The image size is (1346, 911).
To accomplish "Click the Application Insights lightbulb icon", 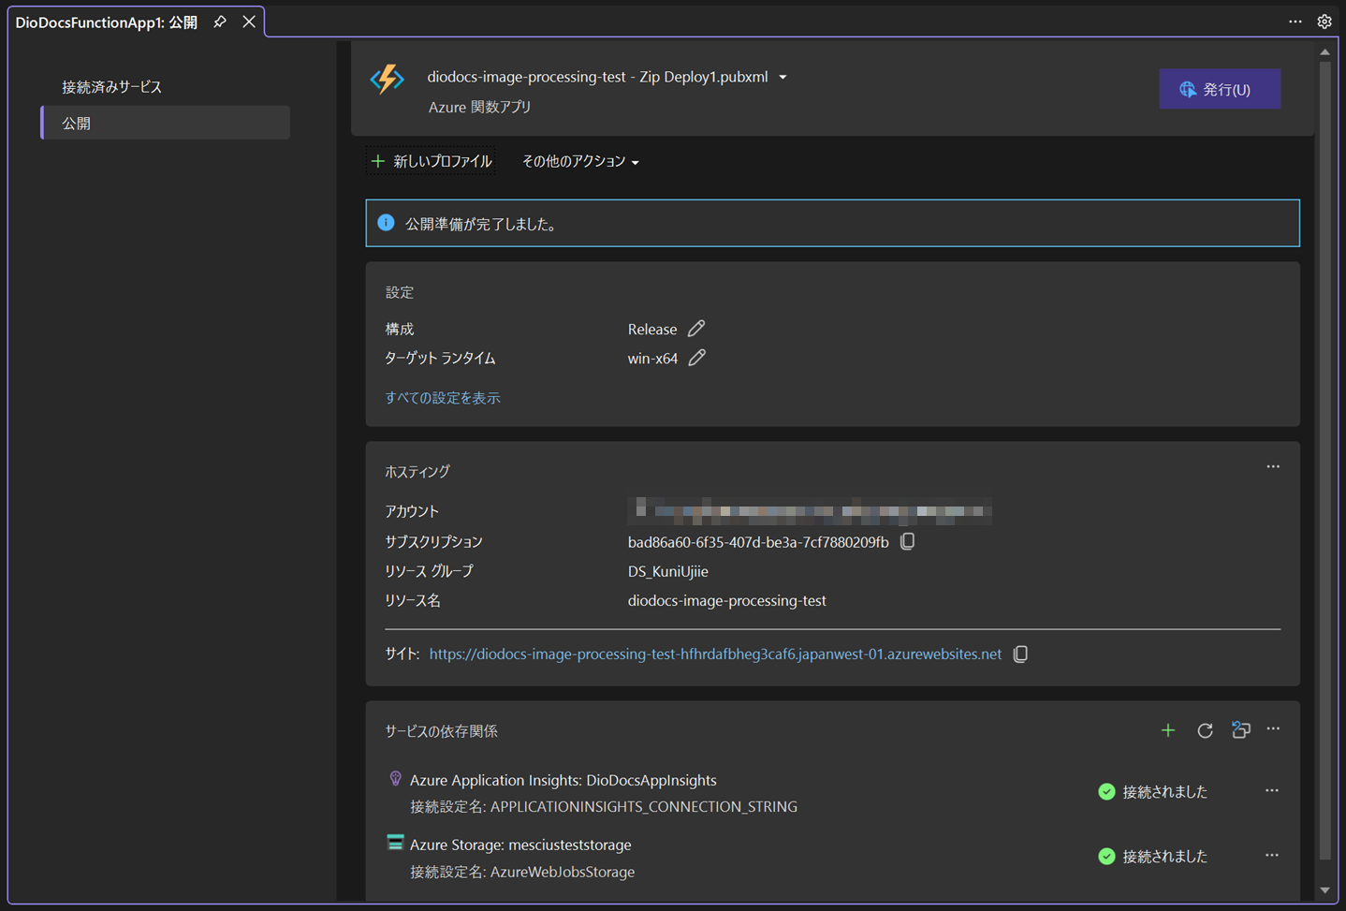I will click(x=395, y=779).
